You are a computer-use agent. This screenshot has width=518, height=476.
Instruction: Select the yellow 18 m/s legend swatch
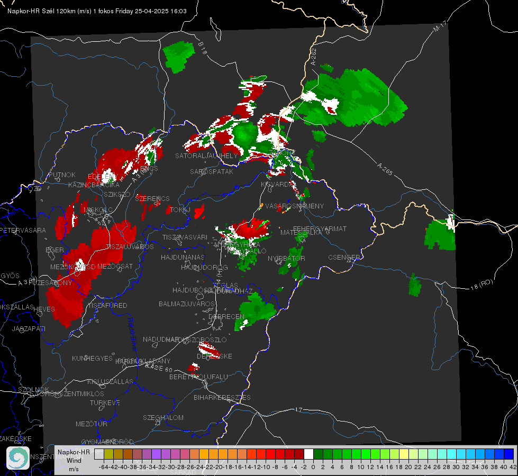pyautogui.click(x=404, y=454)
